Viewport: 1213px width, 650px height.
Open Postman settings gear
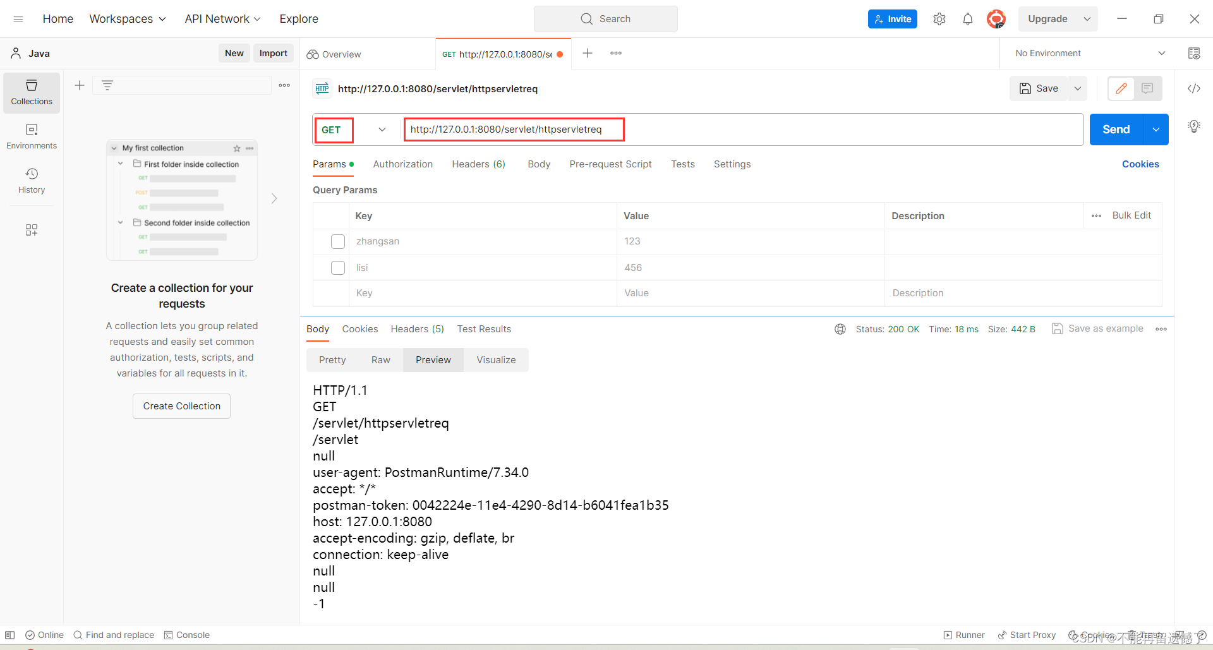point(939,18)
